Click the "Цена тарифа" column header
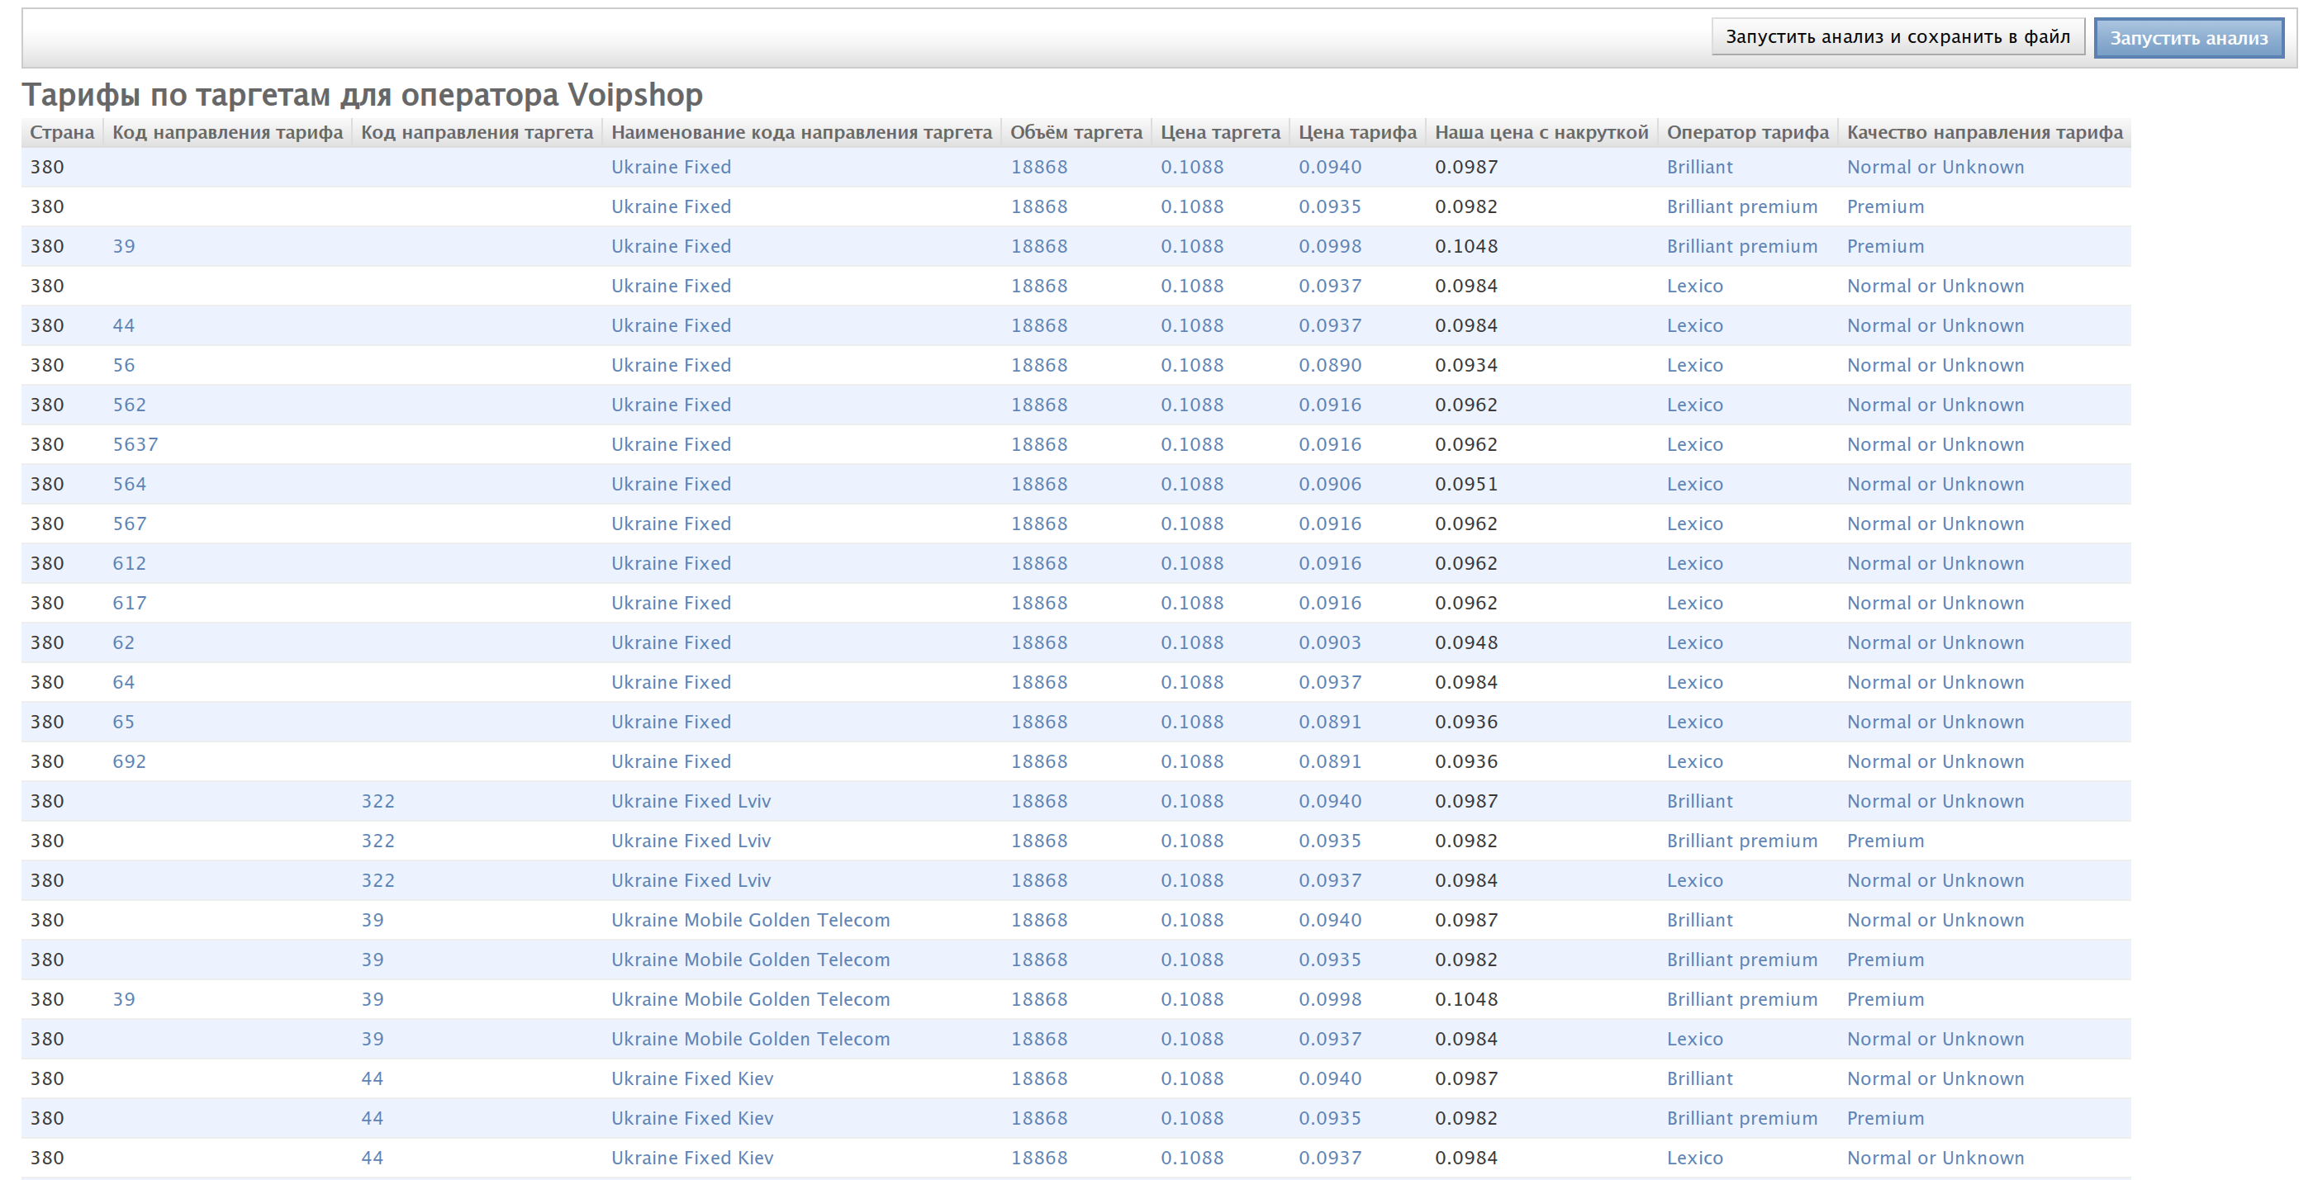2313x1180 pixels. click(x=1356, y=133)
